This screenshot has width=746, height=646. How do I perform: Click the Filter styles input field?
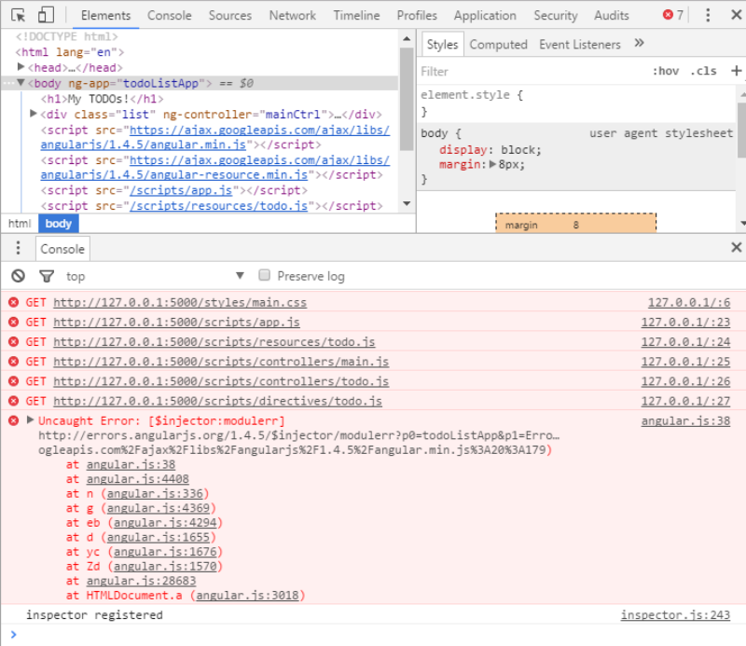532,72
